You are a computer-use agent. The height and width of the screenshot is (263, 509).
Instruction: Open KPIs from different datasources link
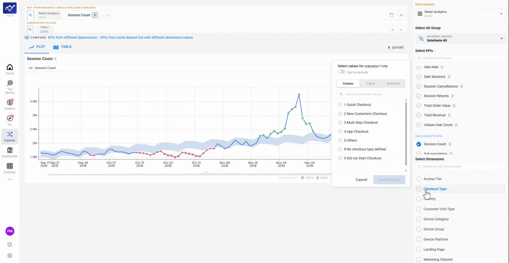[72, 37]
